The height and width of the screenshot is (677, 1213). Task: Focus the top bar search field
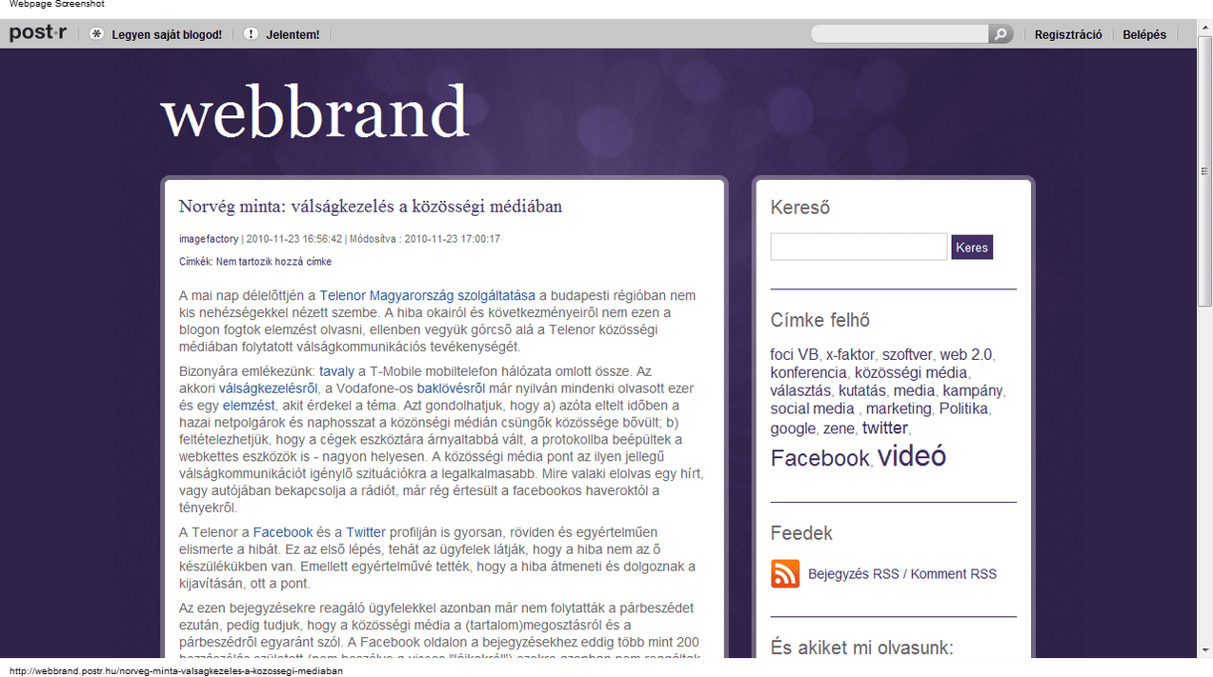(900, 34)
